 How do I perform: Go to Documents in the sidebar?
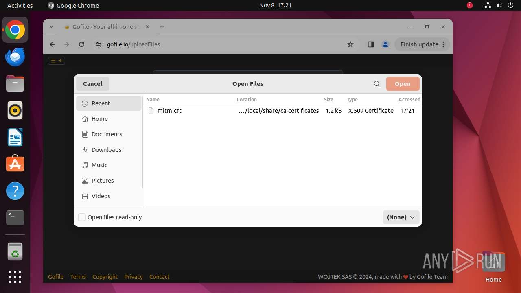pyautogui.click(x=109, y=134)
